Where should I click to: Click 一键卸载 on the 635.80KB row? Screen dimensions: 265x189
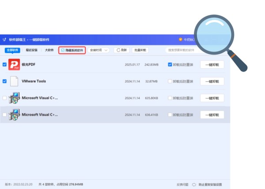coord(212,98)
